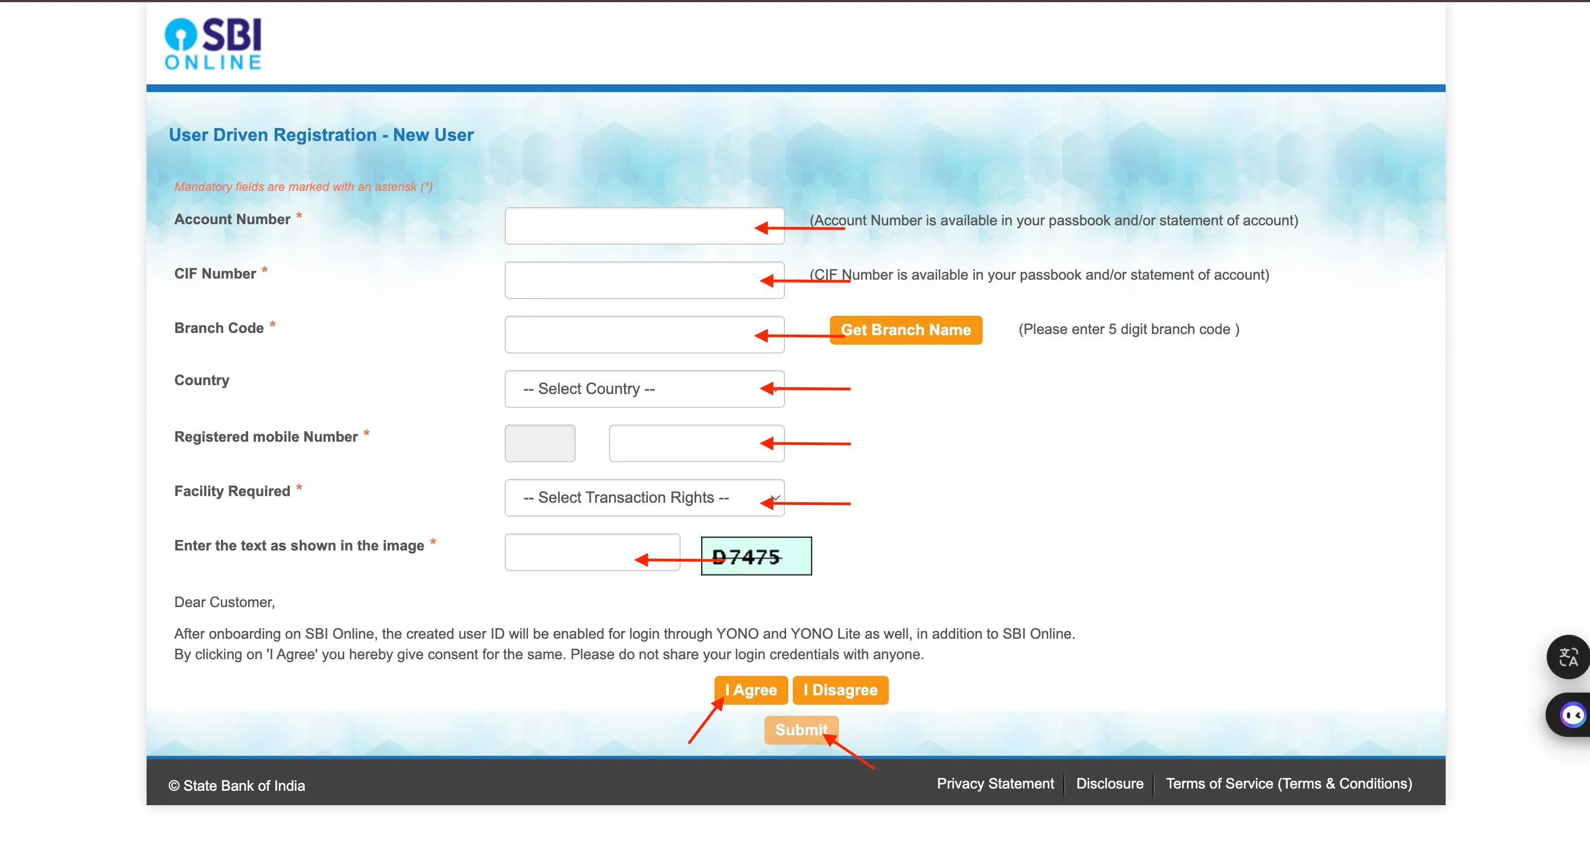Click Get Branch Name button
Image resolution: width=1590 pixels, height=859 pixels.
pyautogui.click(x=905, y=329)
